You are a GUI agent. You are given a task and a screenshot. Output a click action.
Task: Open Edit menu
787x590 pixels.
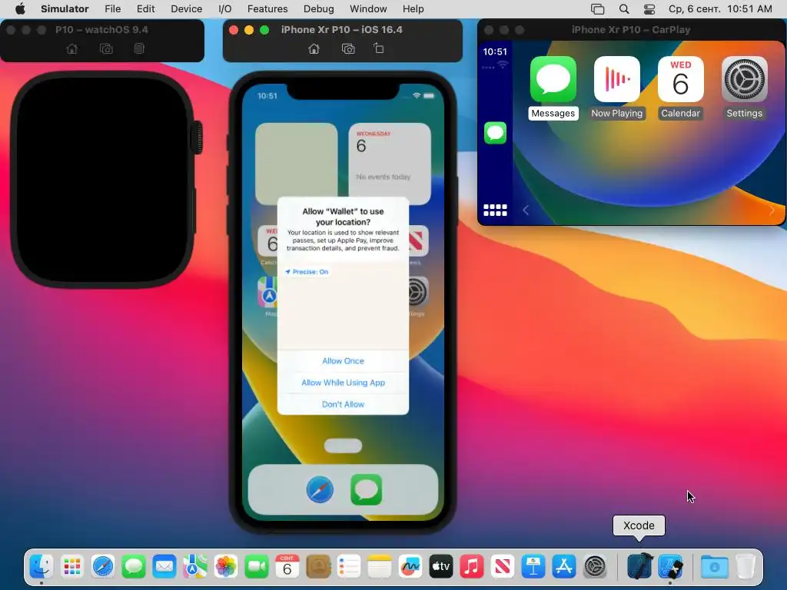145,9
